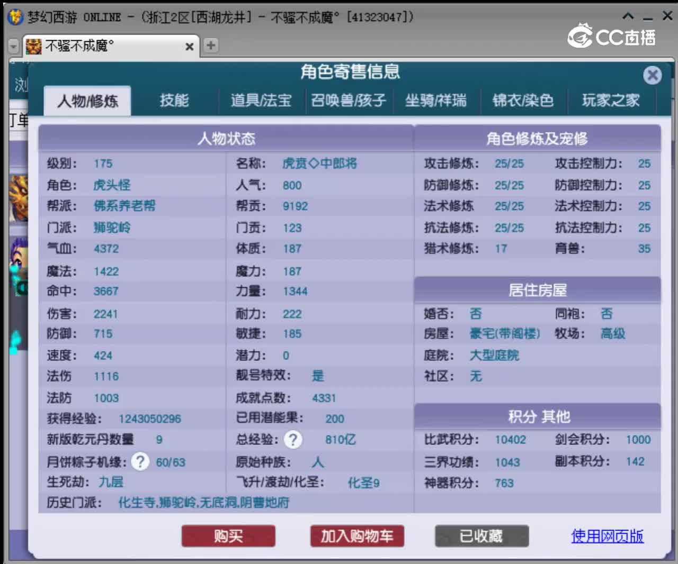Viewport: 678px width, 564px height.
Task: Click the 猎术修炼 value 17
Action: (x=501, y=248)
